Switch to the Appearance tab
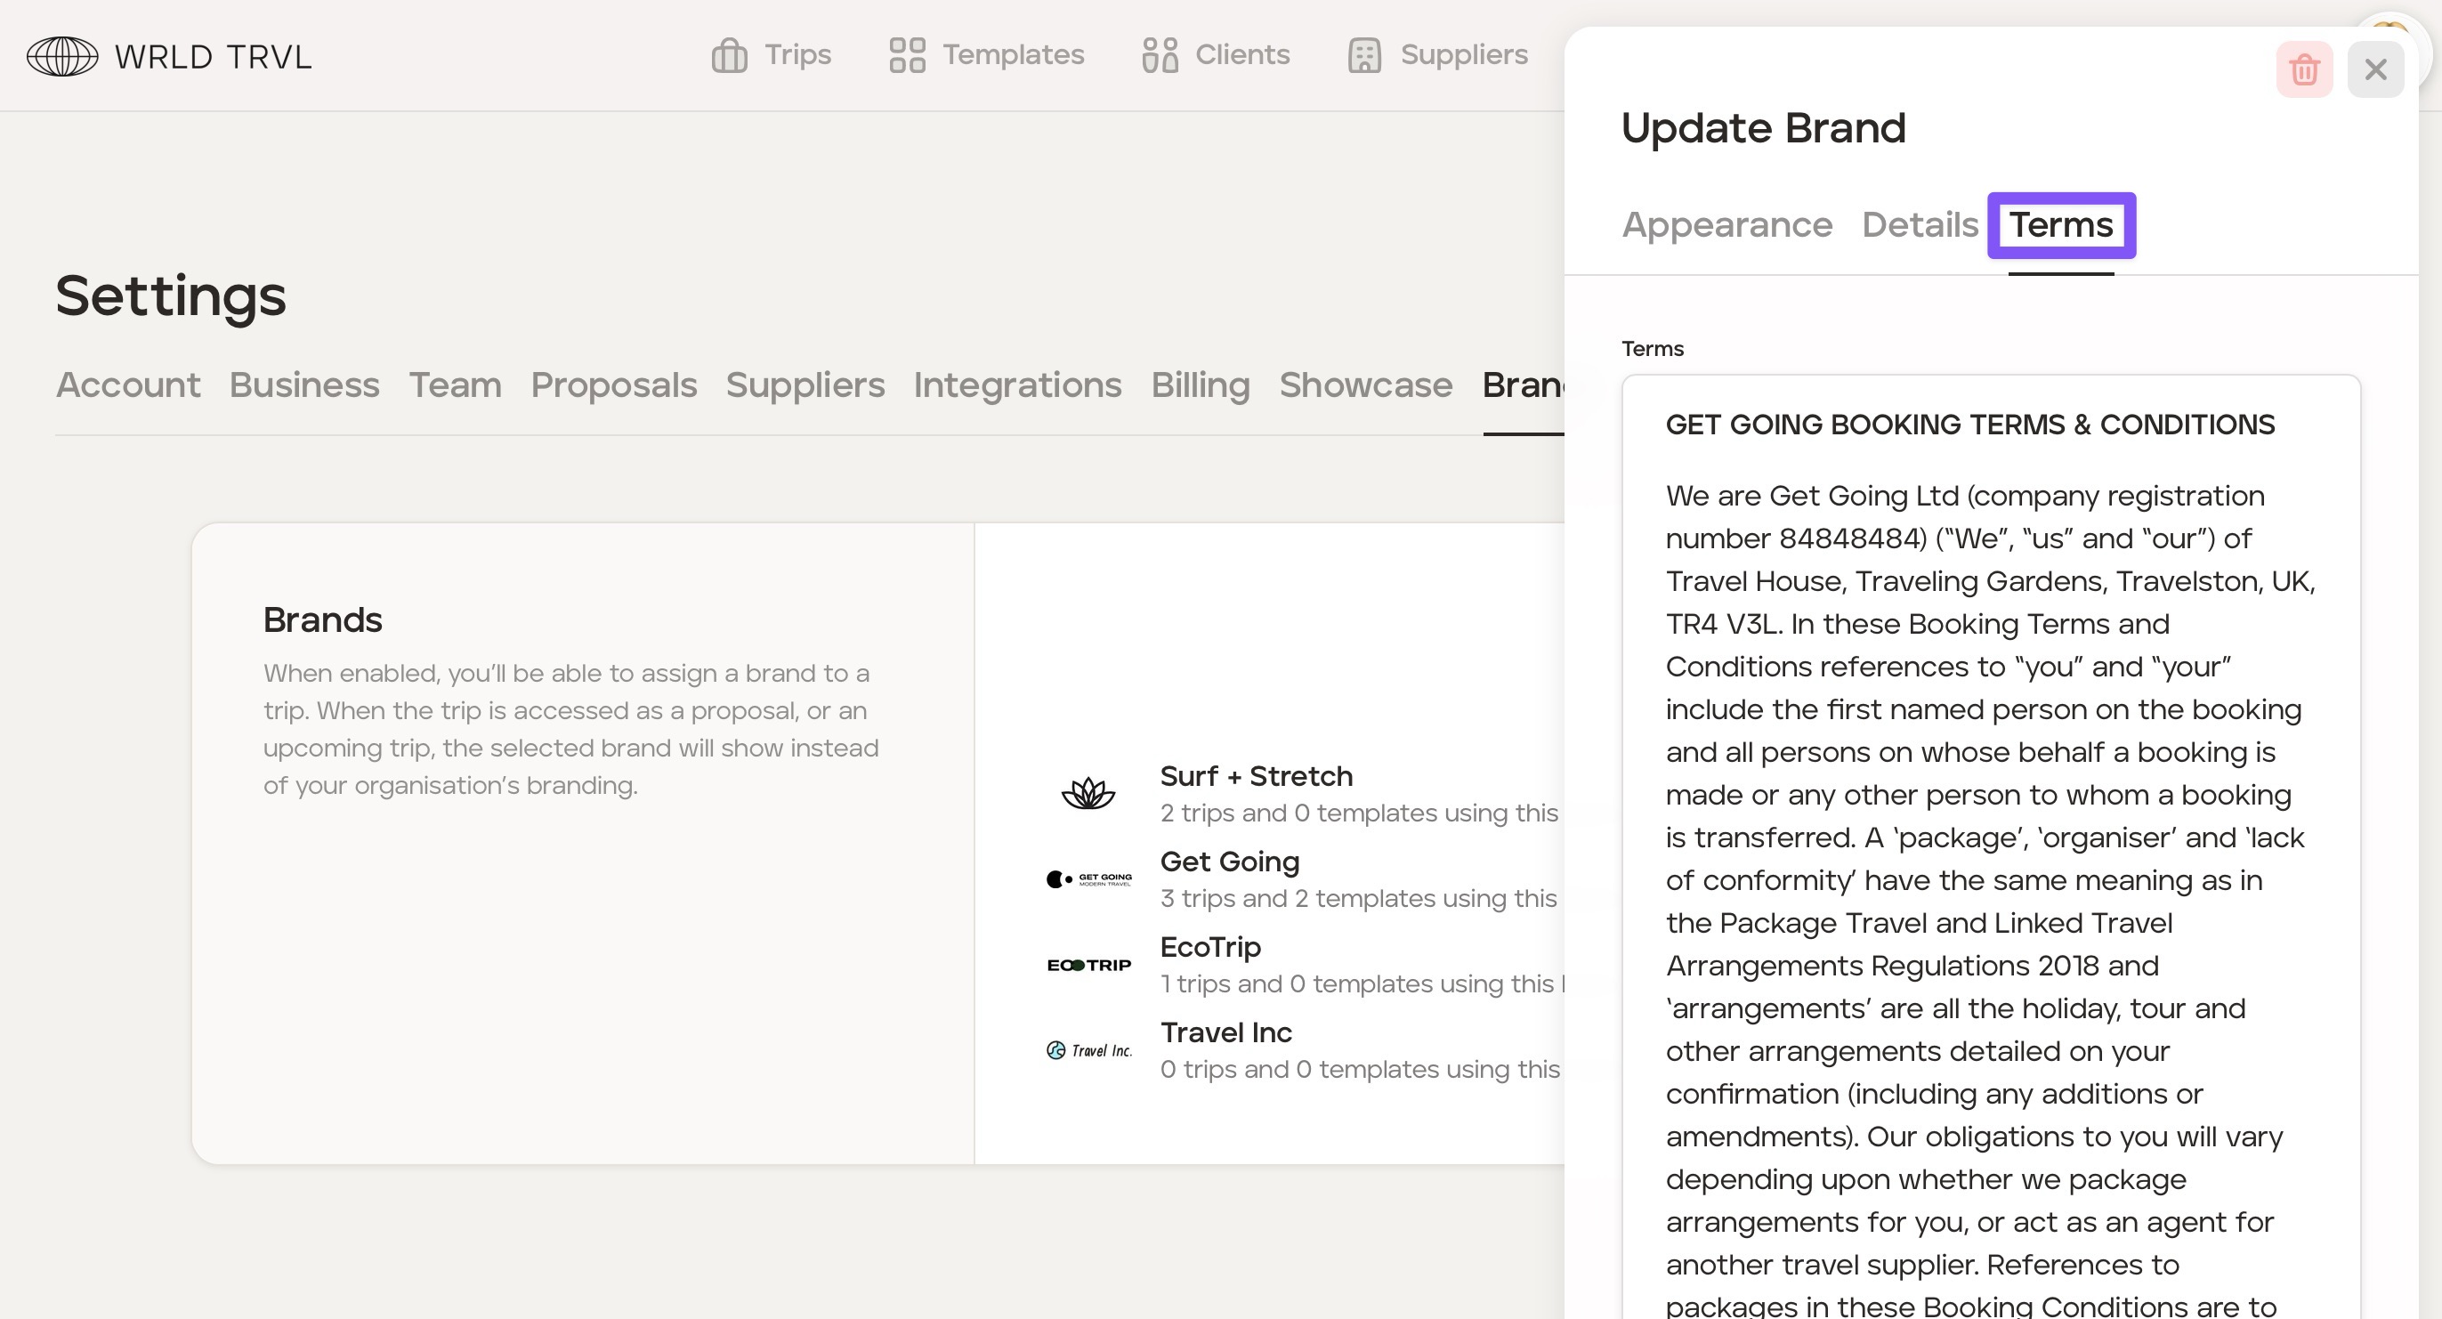Screen dimensions: 2442x1319 pyautogui.click(x=1726, y=225)
